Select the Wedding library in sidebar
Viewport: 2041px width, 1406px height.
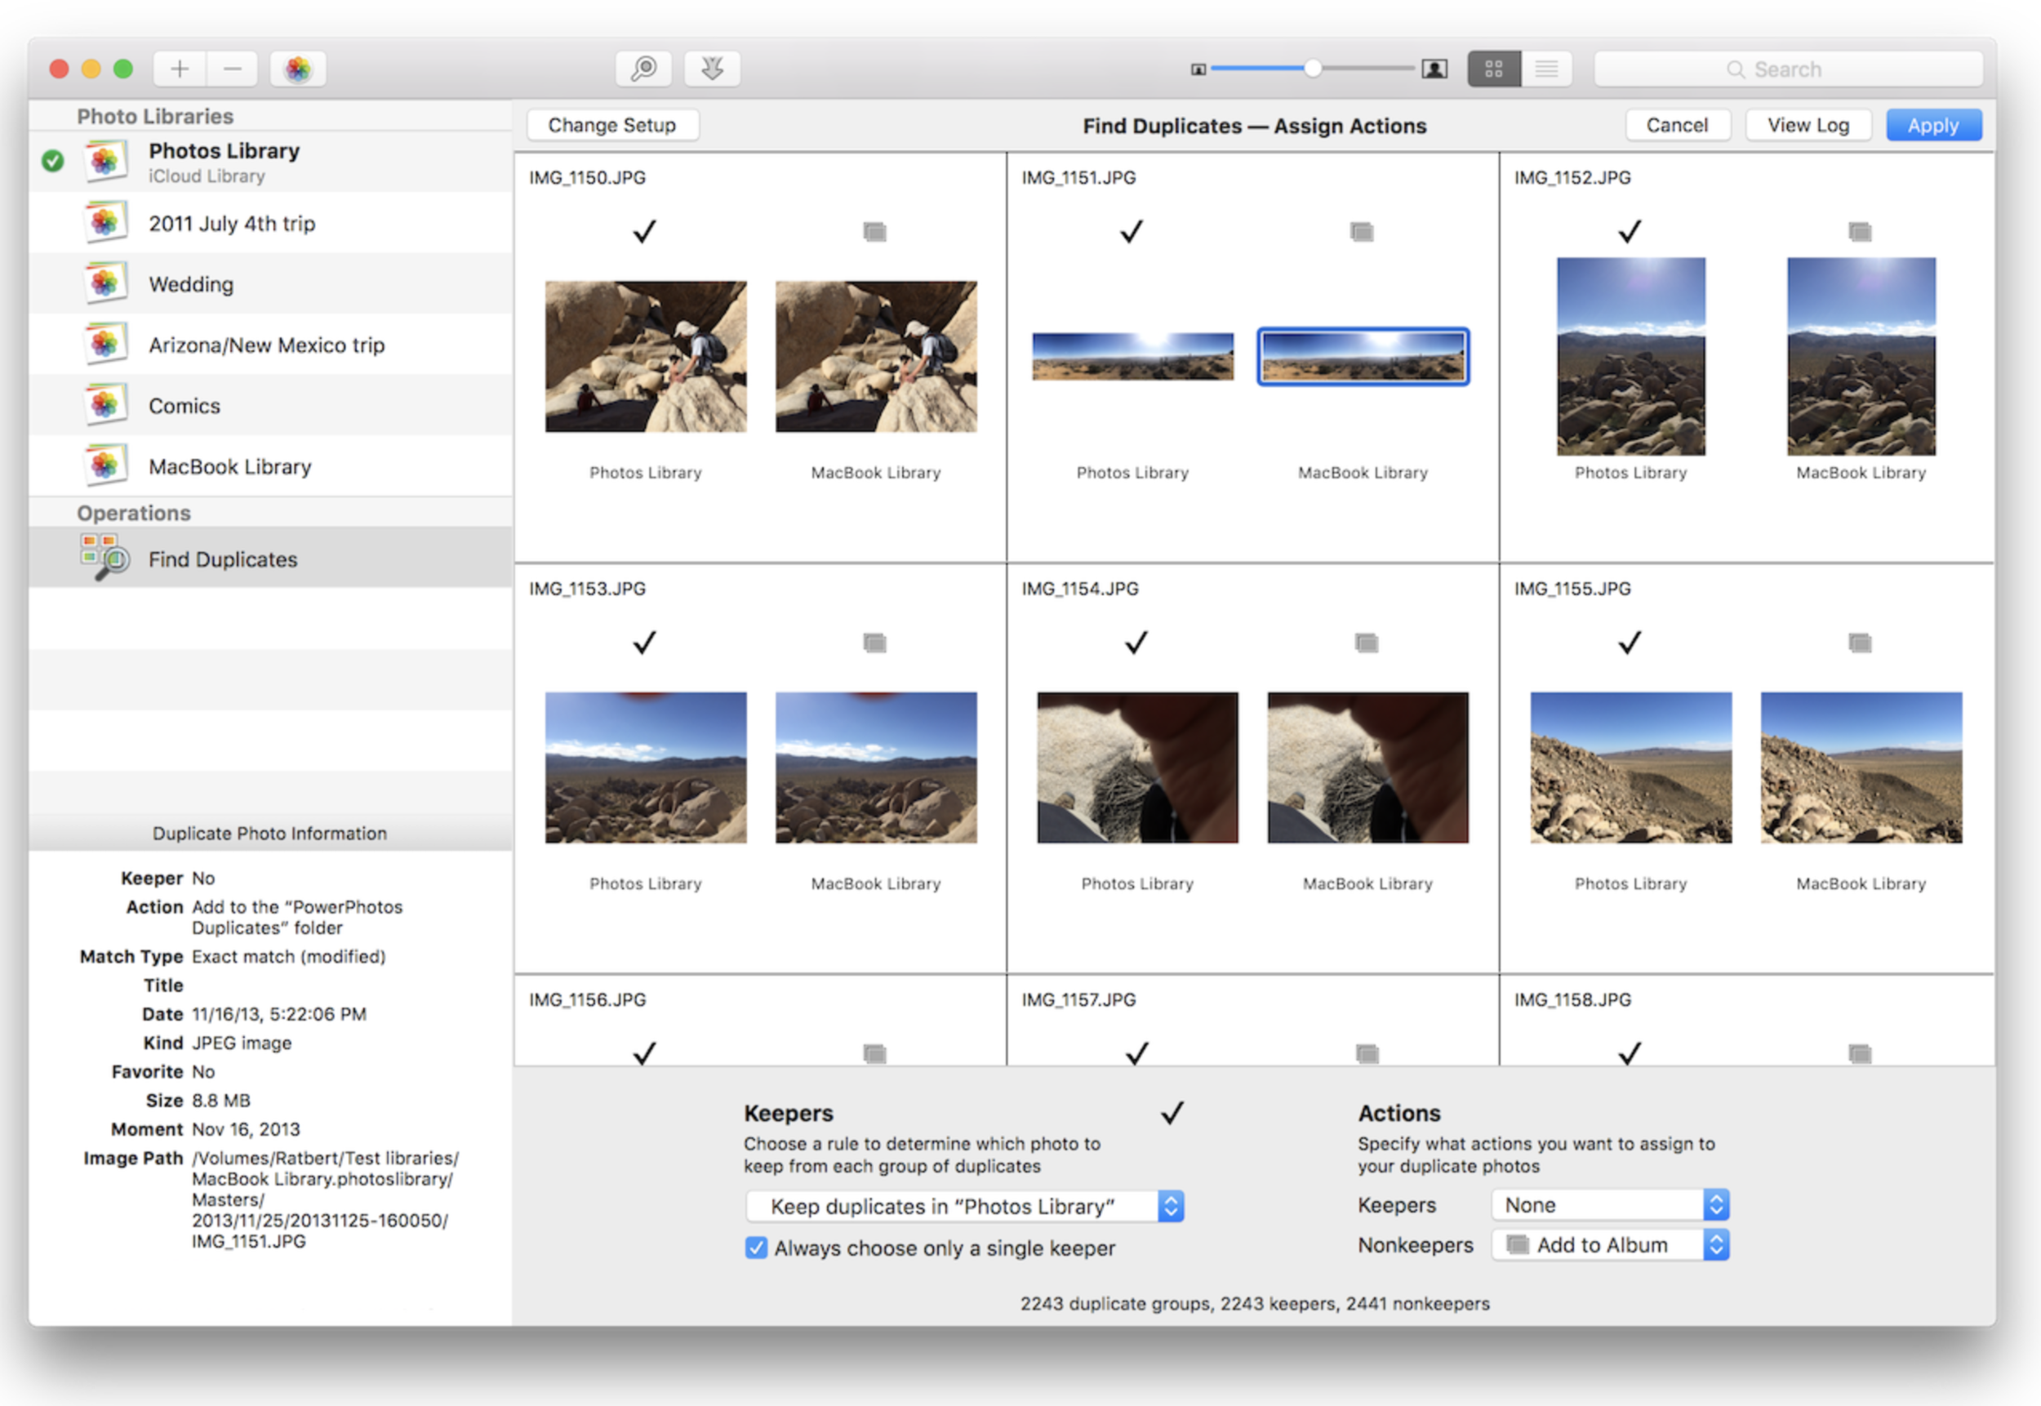(191, 284)
